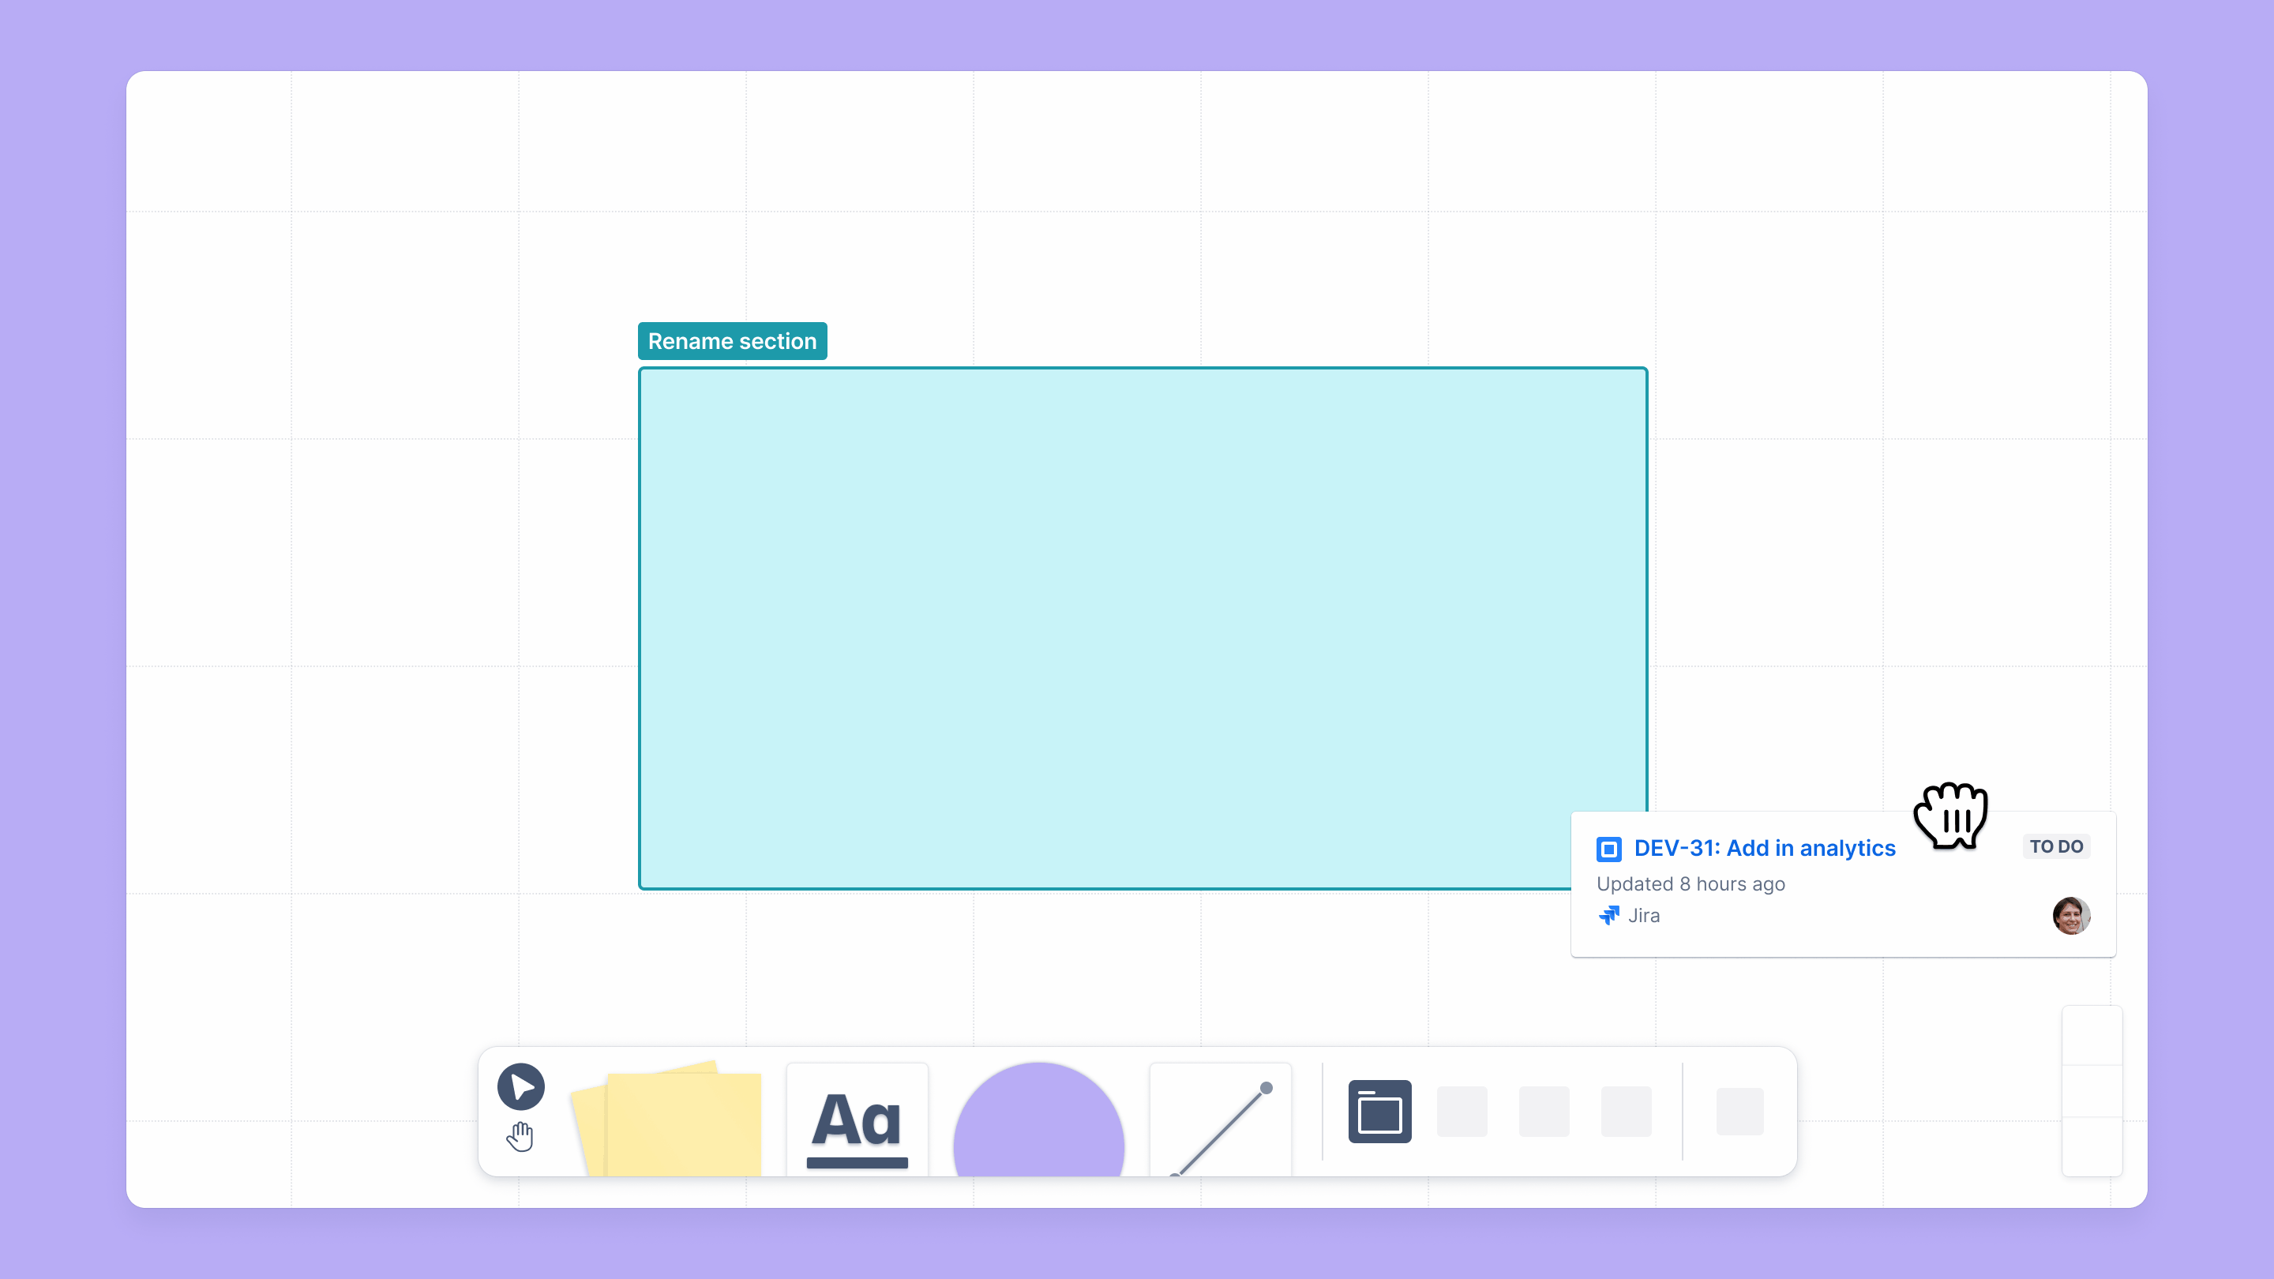Screen dimensions: 2274x1279
Task: Select the line/connector tool
Action: tap(1220, 1110)
